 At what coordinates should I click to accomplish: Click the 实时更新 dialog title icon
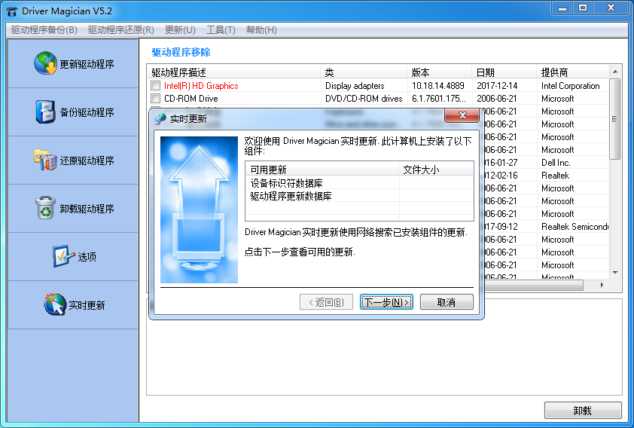pos(160,118)
